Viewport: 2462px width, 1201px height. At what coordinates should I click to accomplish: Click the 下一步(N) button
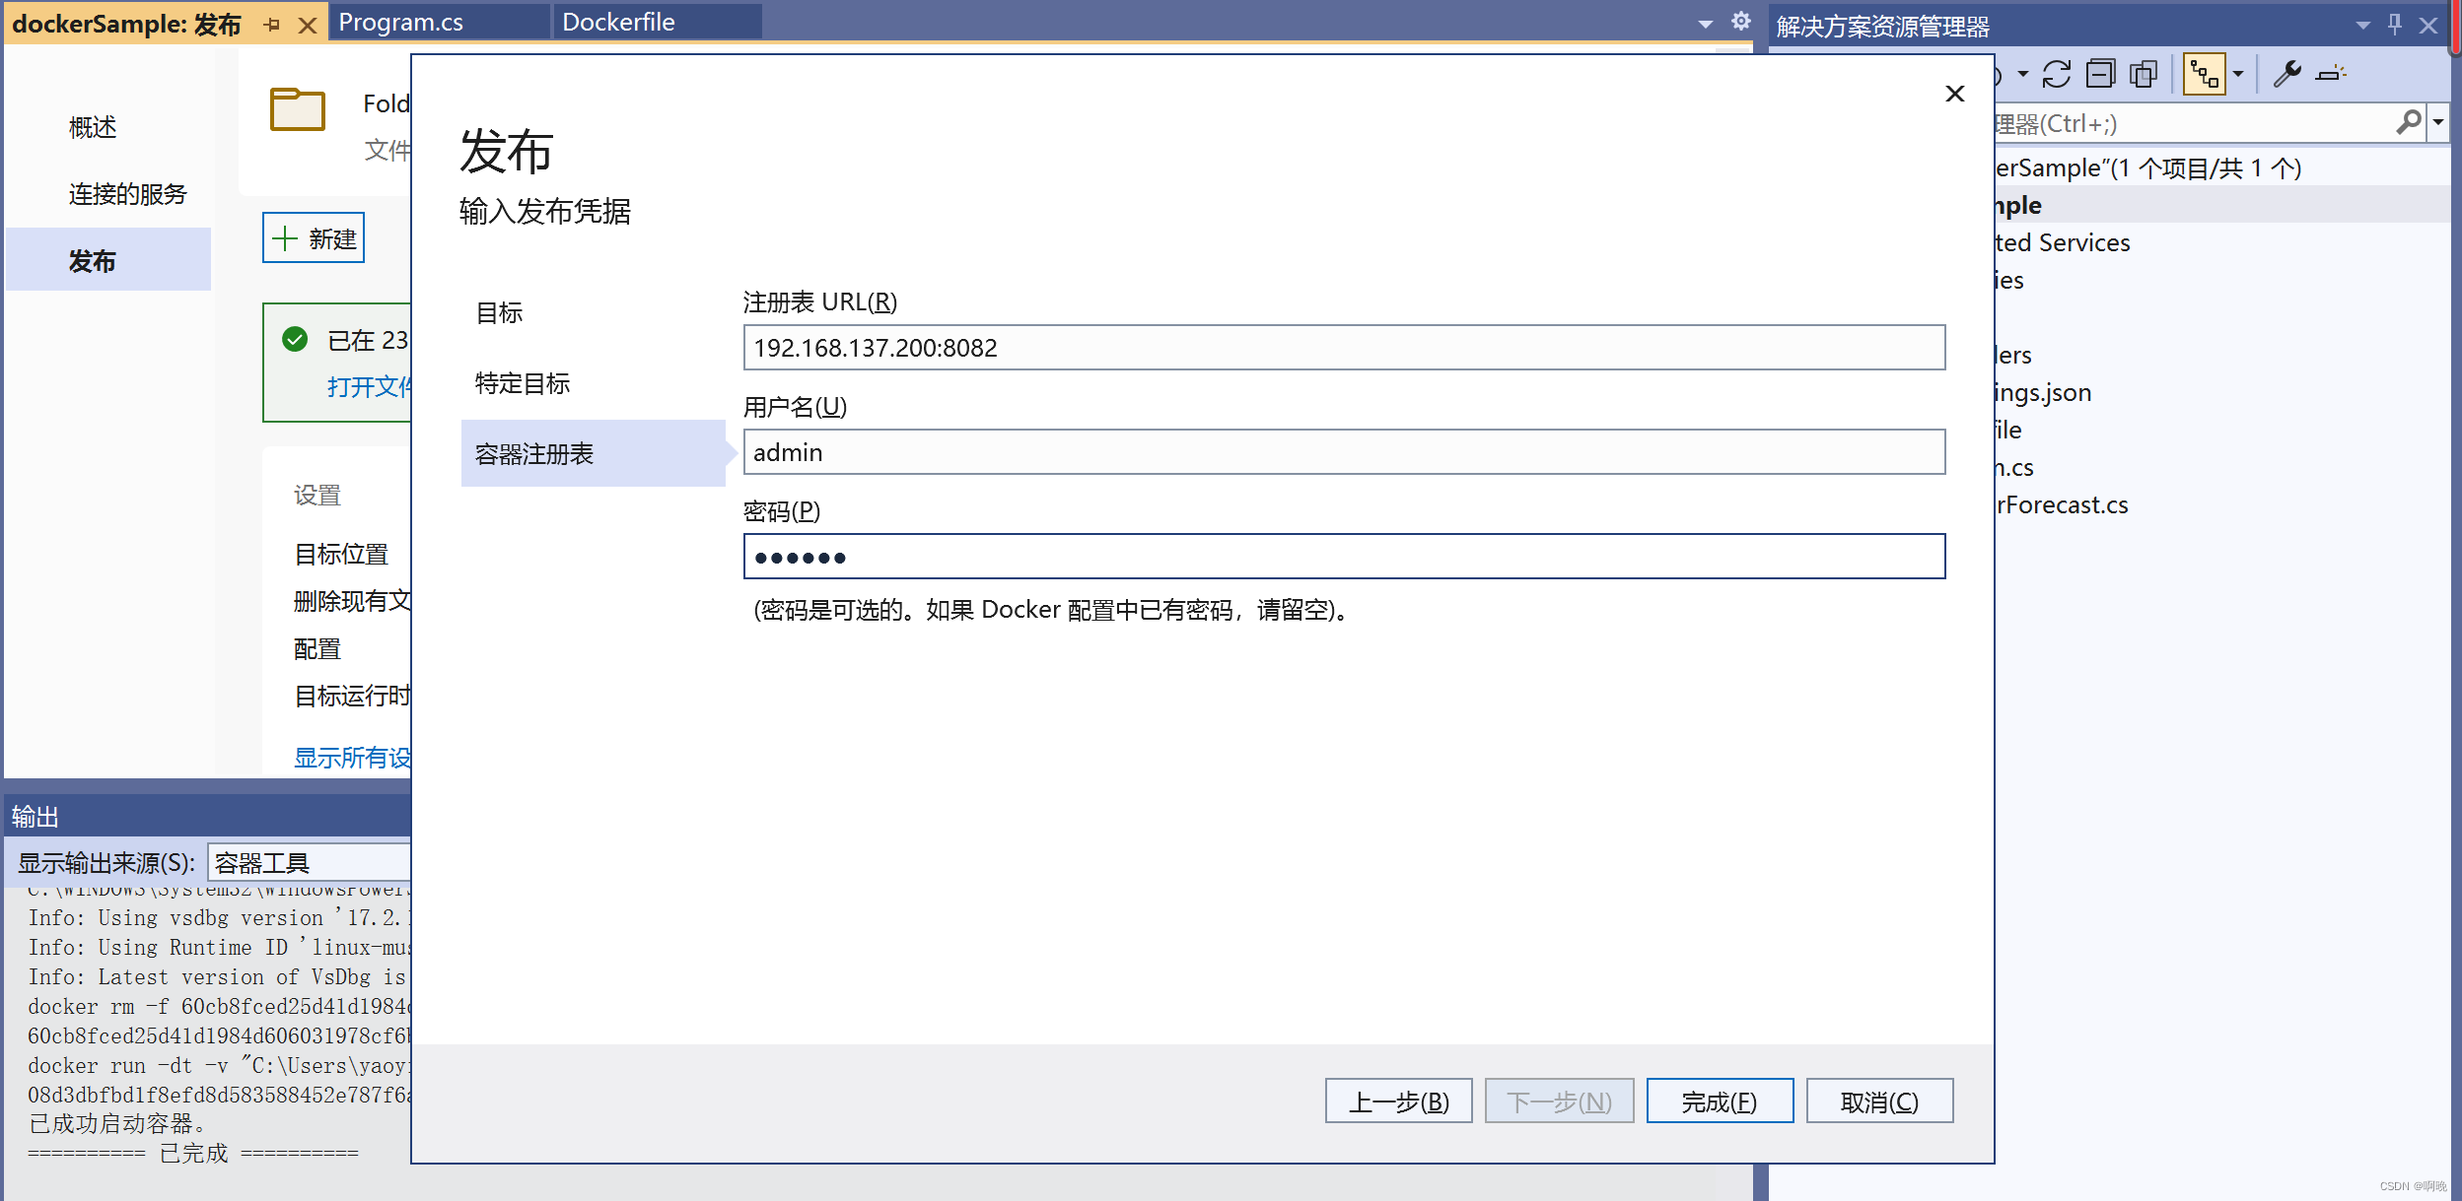pyautogui.click(x=1559, y=1101)
